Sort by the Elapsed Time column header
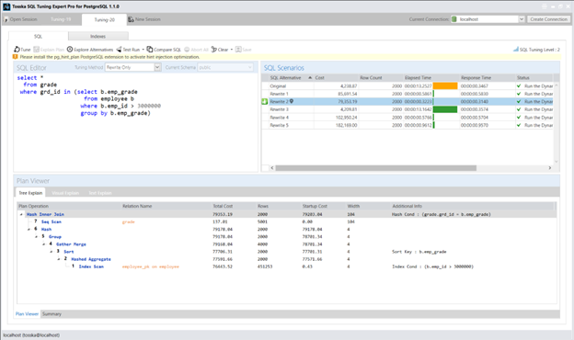This screenshot has width=574, height=340. [431, 77]
